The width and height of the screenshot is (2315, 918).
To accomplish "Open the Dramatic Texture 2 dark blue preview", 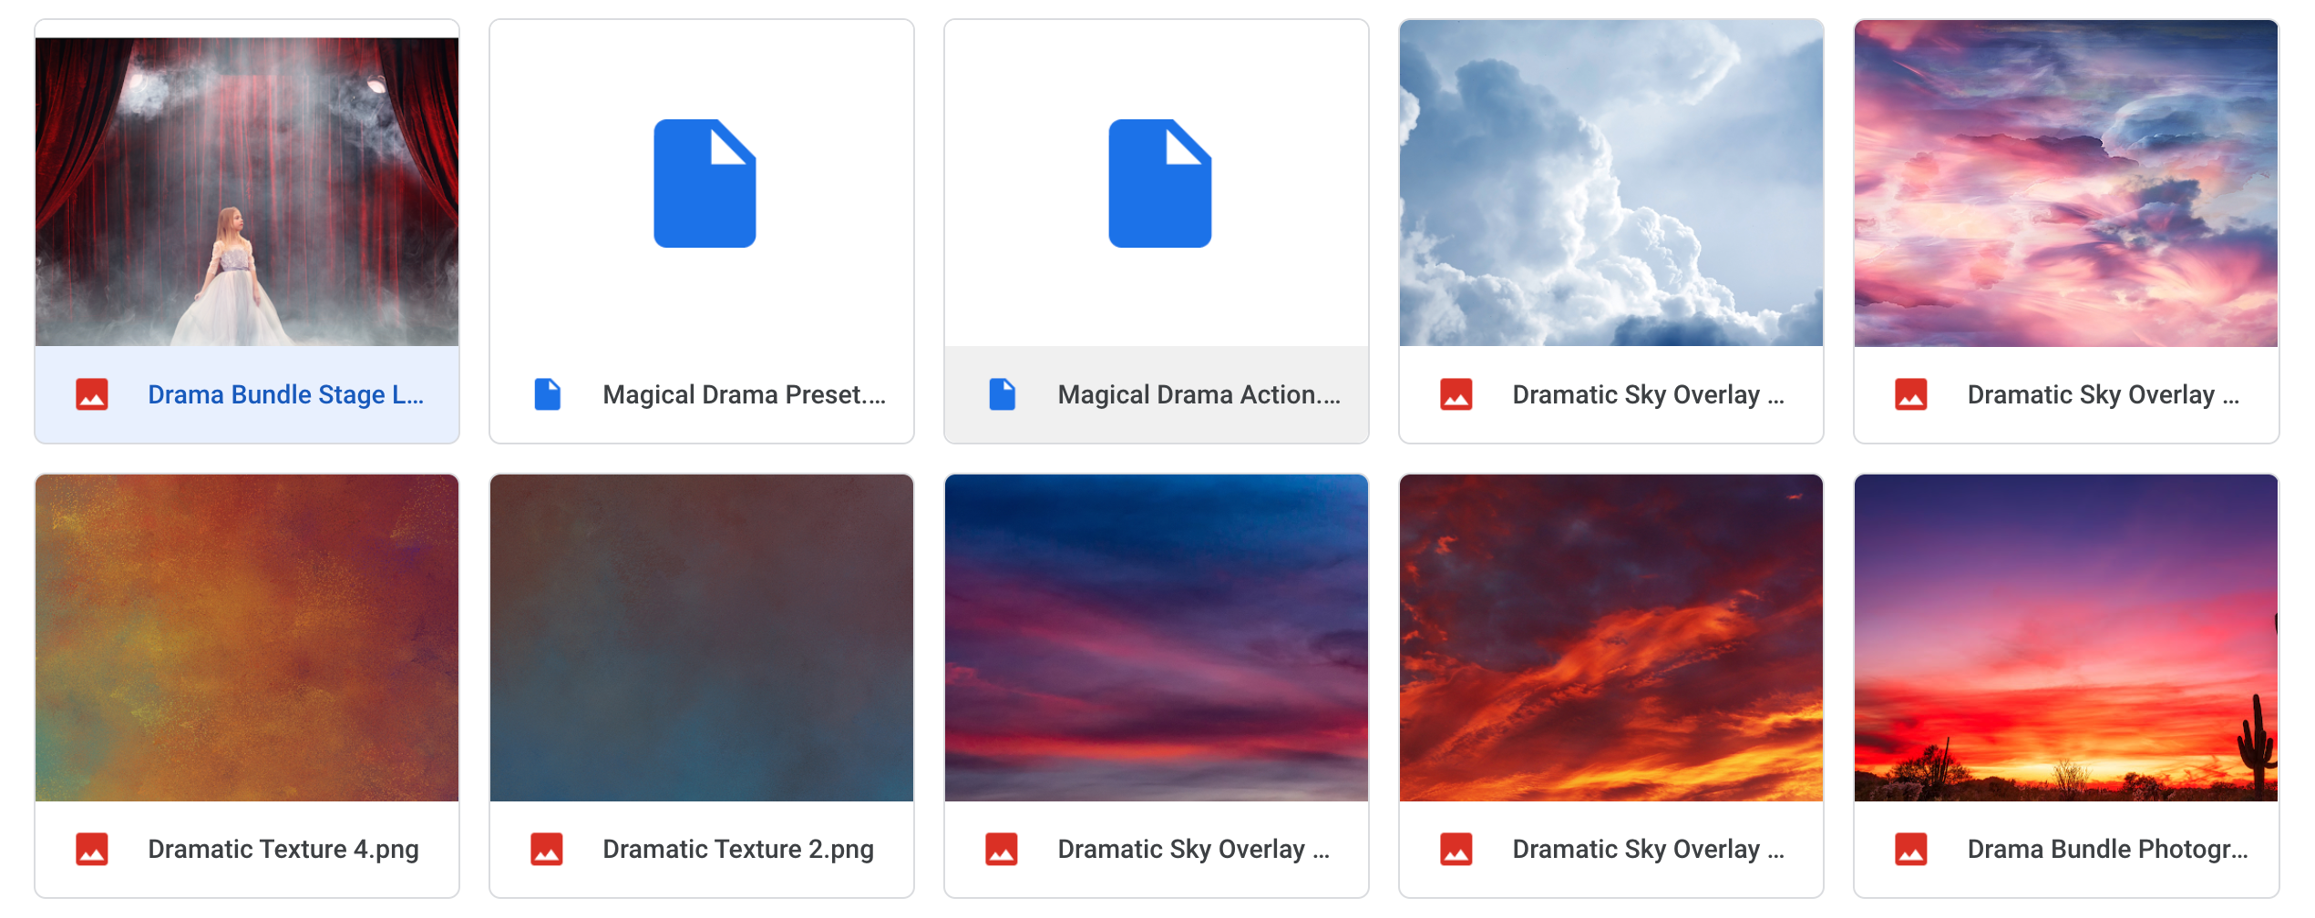I will pos(702,637).
